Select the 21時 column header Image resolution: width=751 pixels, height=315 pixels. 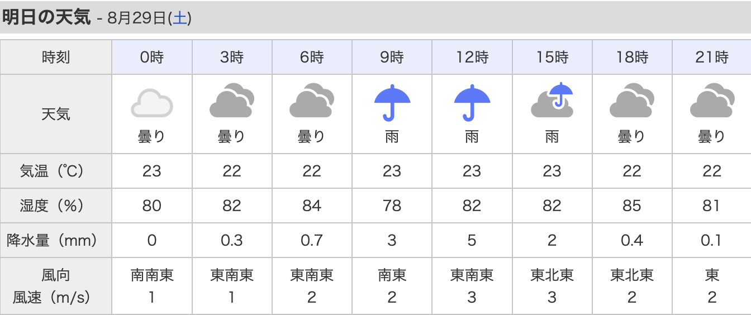click(x=712, y=57)
